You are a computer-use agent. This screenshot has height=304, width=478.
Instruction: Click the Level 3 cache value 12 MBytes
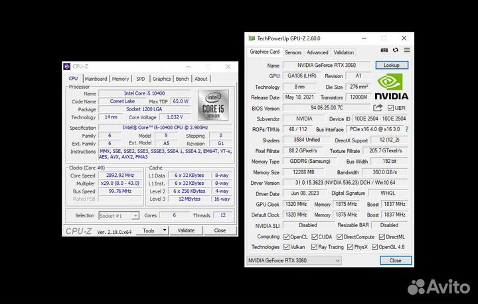[x=189, y=199]
